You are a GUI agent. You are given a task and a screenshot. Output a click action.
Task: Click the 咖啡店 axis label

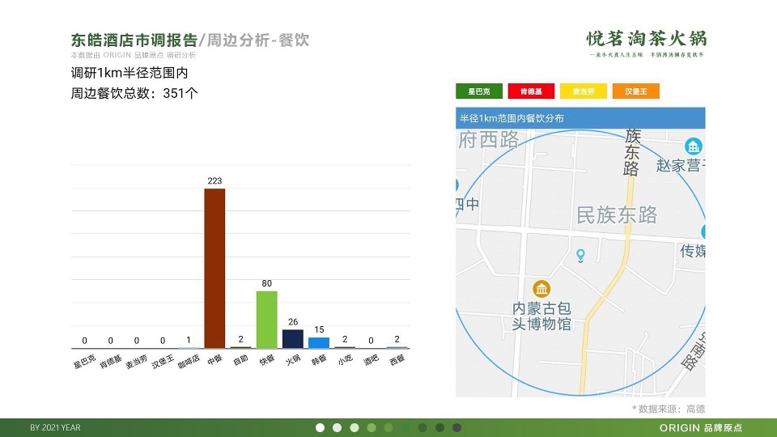(x=189, y=361)
